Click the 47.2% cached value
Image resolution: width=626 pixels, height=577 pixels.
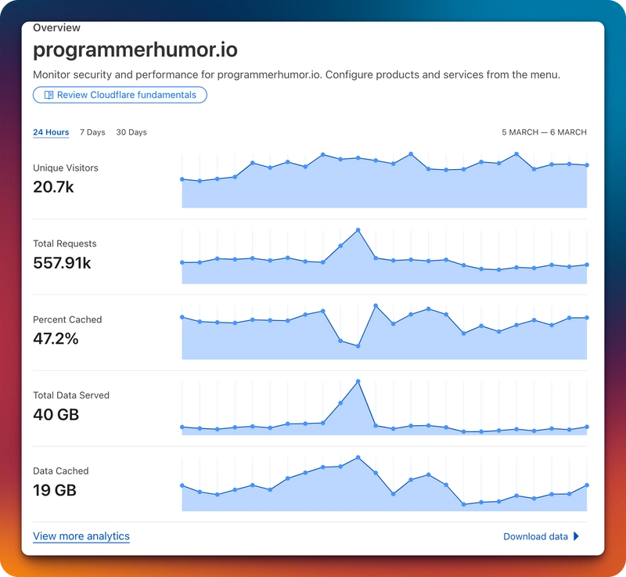pyautogui.click(x=56, y=339)
